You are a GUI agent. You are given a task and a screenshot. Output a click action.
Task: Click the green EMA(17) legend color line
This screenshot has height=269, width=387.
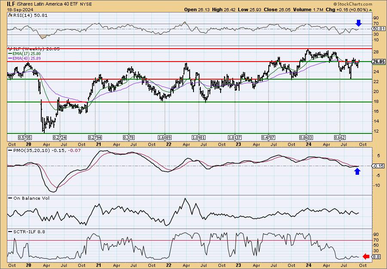coord(10,54)
